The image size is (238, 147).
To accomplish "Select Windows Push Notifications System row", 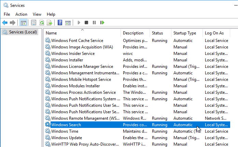I will click(x=137, y=99).
